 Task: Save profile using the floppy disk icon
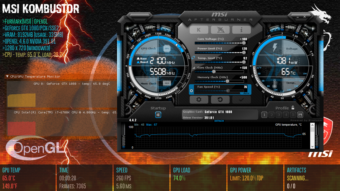point(300,115)
